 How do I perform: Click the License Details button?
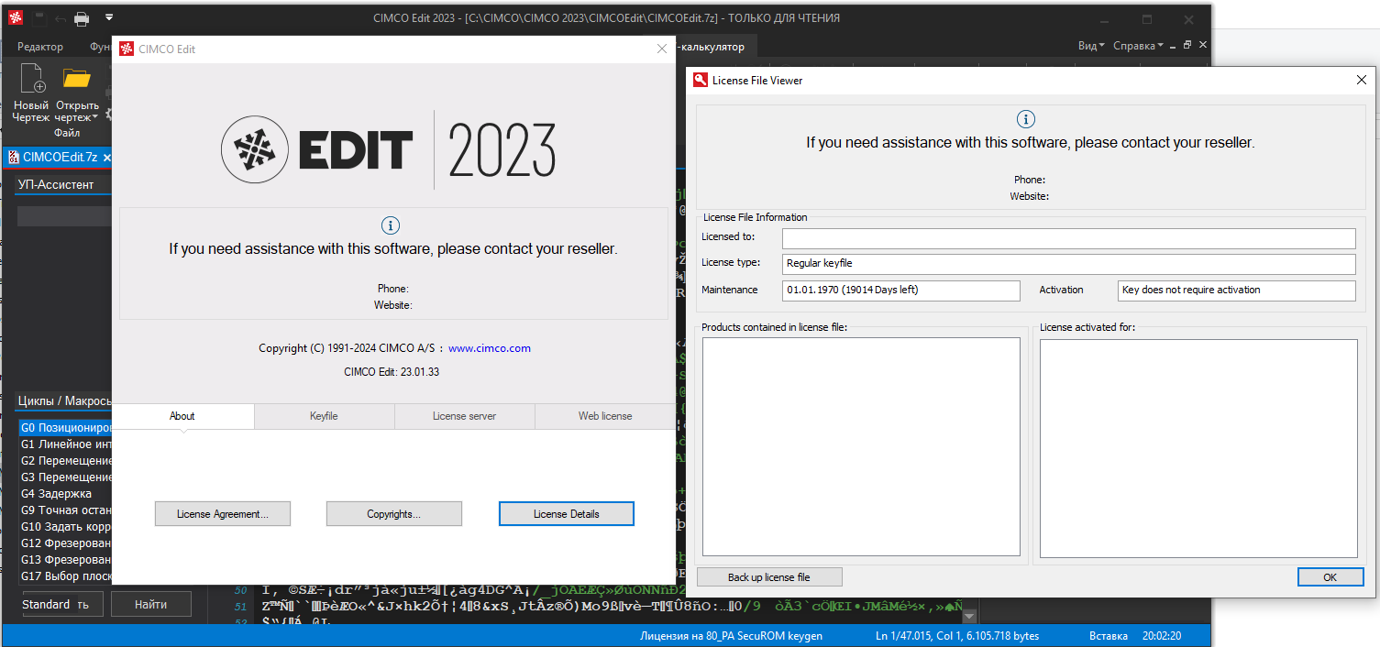[x=567, y=514]
